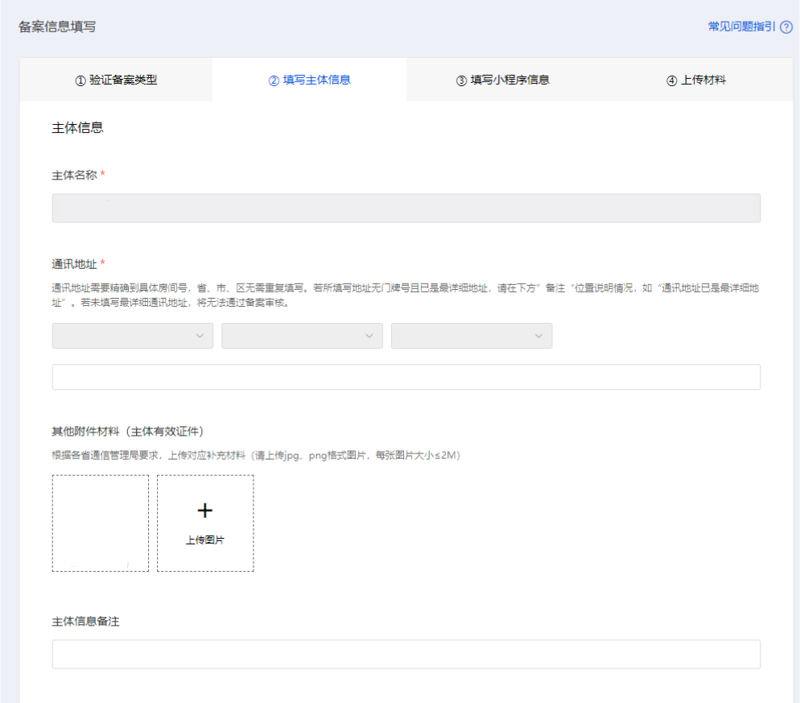
Task: Select the 填写主体信息 step tab
Action: pyautogui.click(x=309, y=80)
